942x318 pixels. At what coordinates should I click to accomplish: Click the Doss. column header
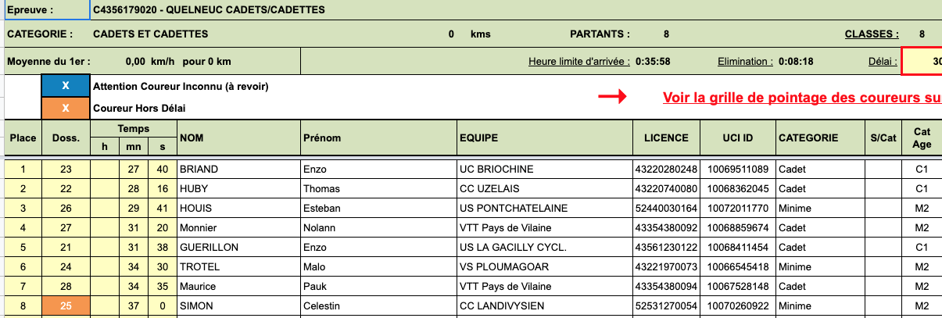pos(66,138)
